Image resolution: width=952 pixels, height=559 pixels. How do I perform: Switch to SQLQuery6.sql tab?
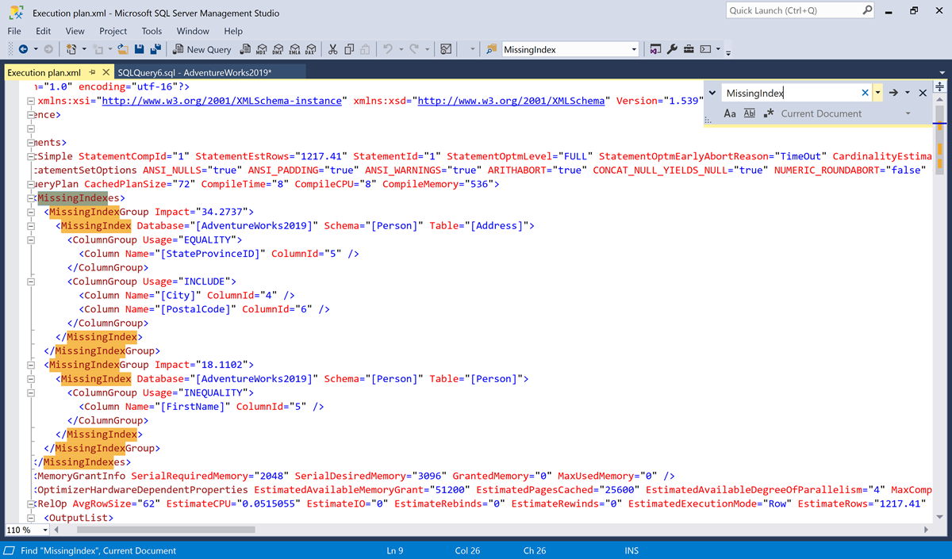pos(194,72)
